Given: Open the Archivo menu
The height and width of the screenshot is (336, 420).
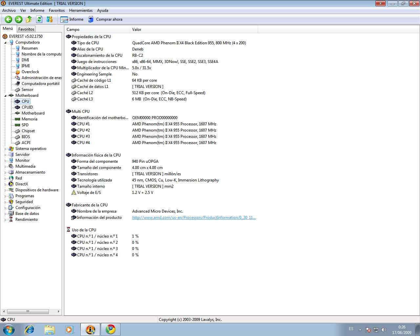Looking at the screenshot, I should (9, 10).
